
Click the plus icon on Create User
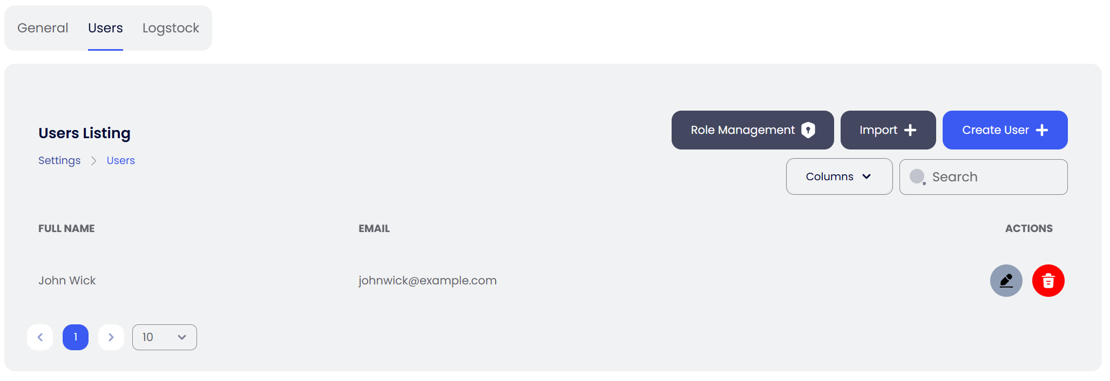pos(1042,130)
